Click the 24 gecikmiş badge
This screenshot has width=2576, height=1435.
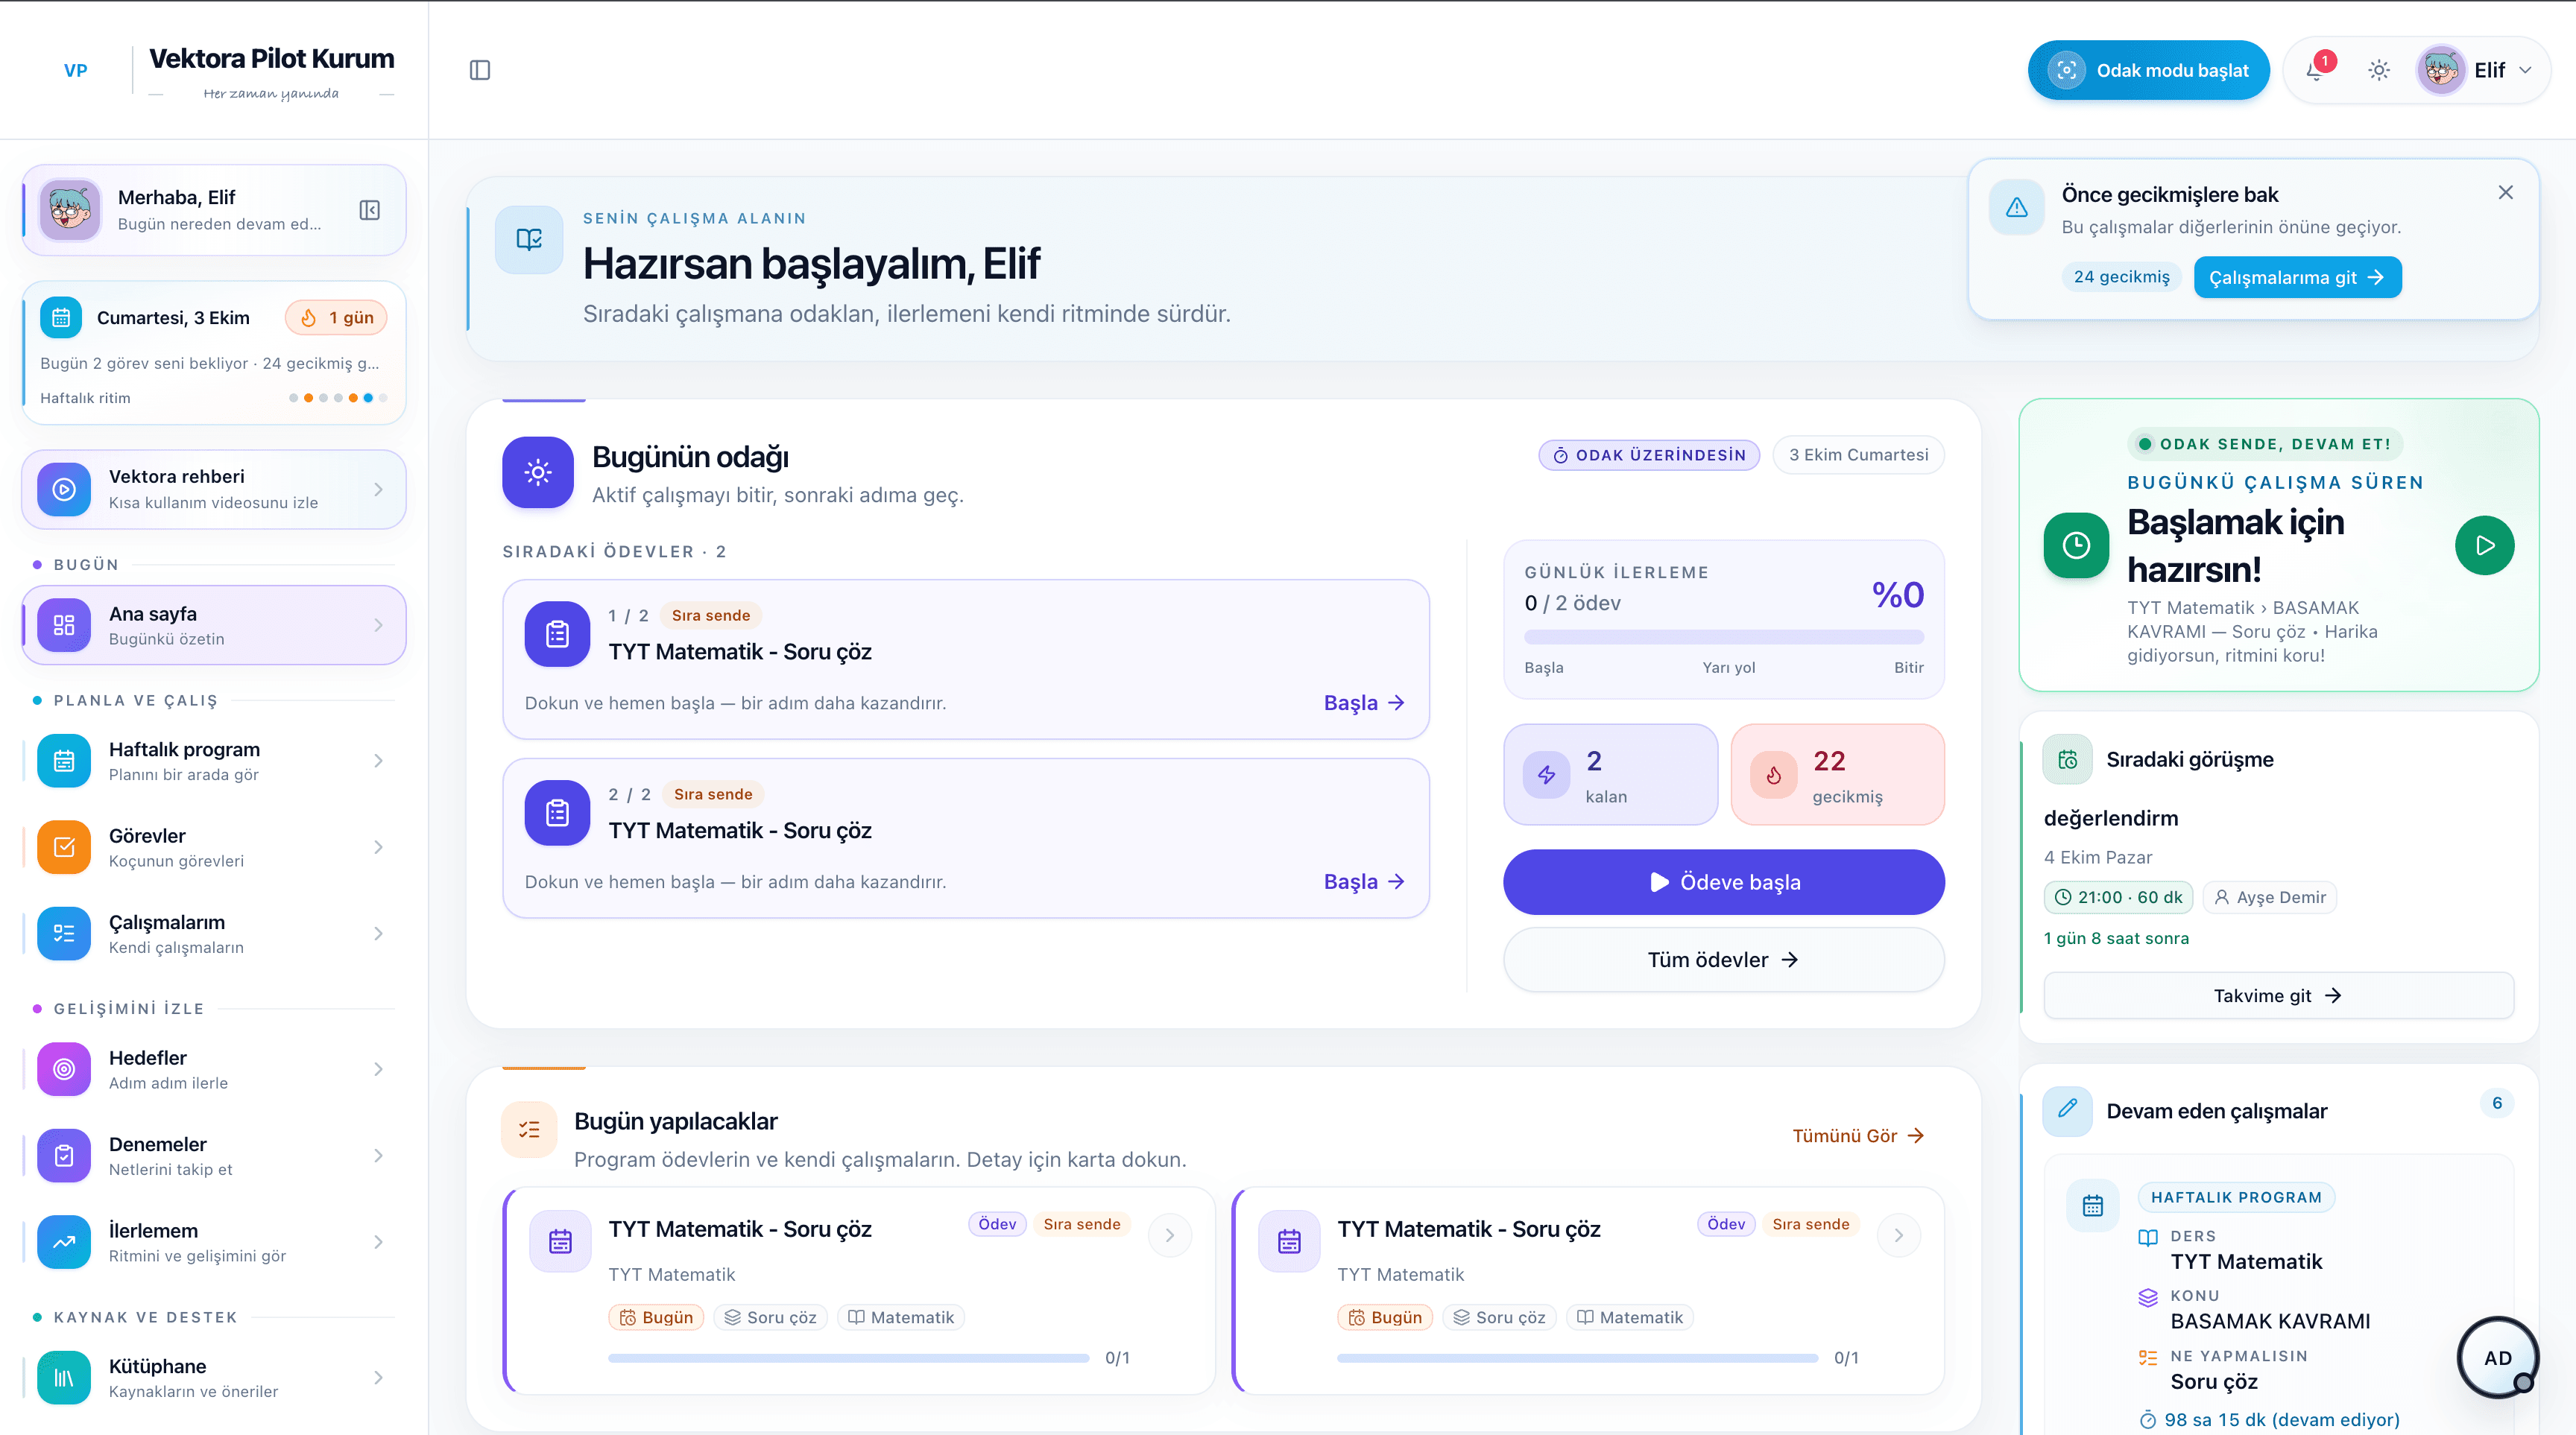coord(2121,277)
